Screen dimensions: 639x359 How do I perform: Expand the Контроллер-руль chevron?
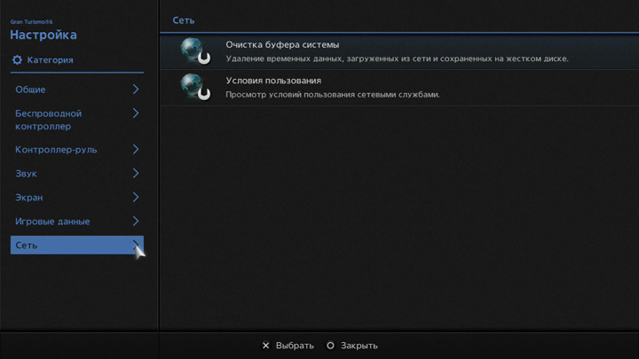(136, 150)
